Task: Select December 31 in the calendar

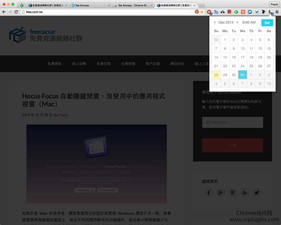Action: pos(242,75)
